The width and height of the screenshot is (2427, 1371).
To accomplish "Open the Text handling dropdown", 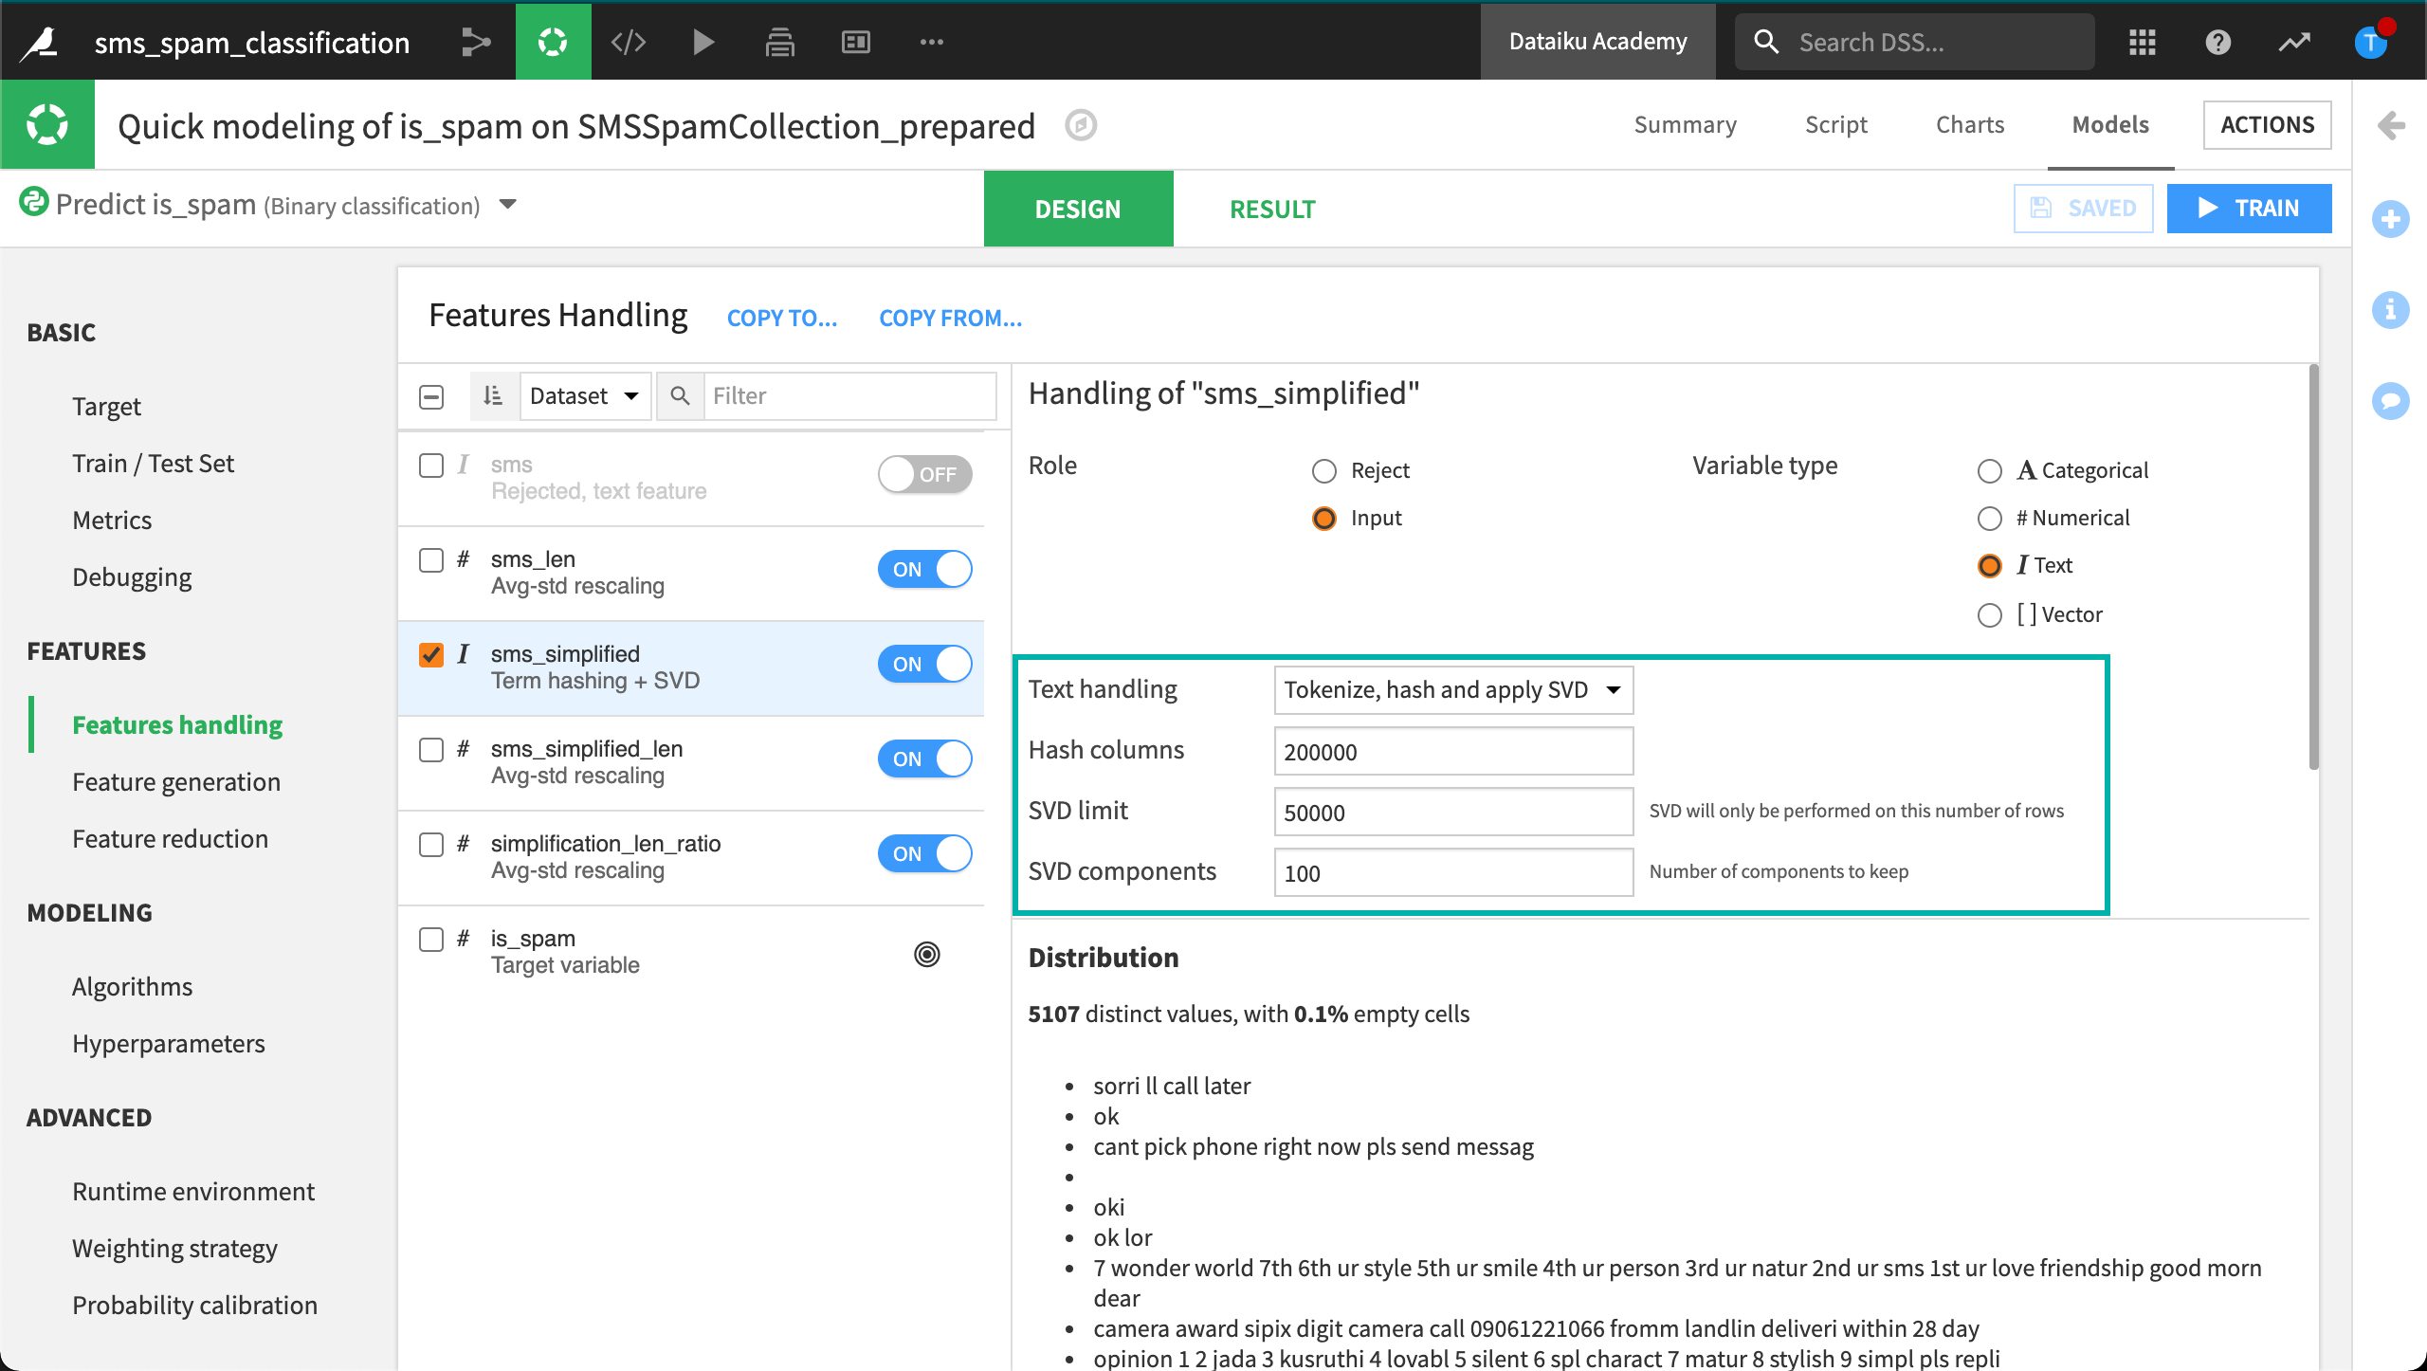I will pyautogui.click(x=1453, y=689).
